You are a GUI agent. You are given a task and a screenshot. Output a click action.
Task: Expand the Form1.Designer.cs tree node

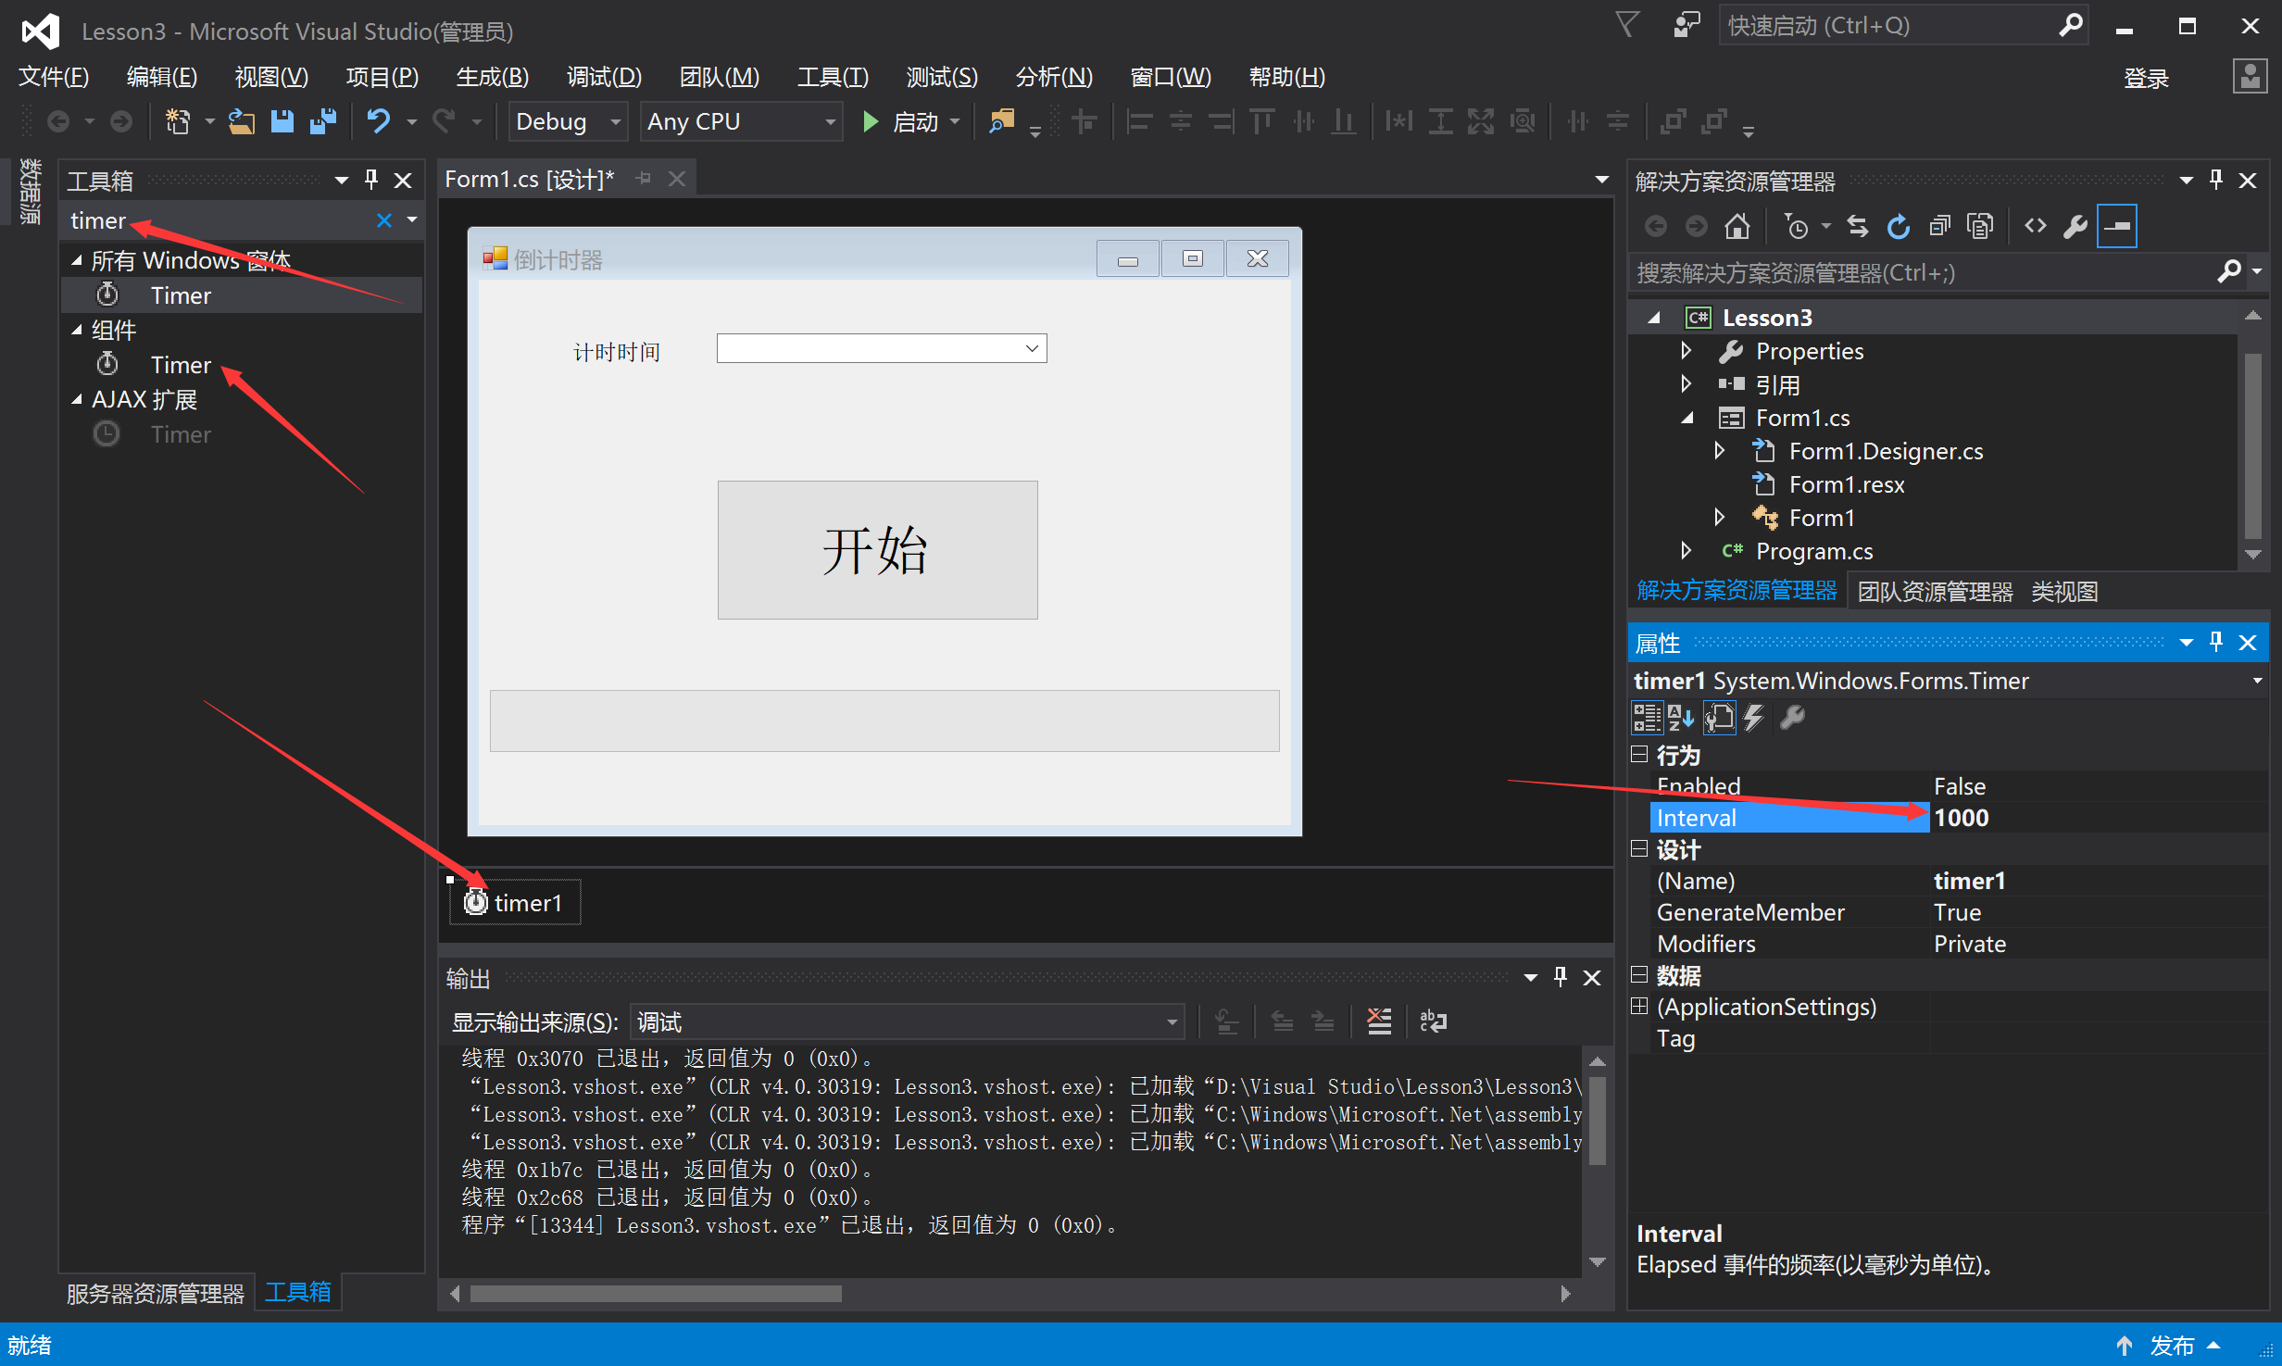click(1720, 451)
